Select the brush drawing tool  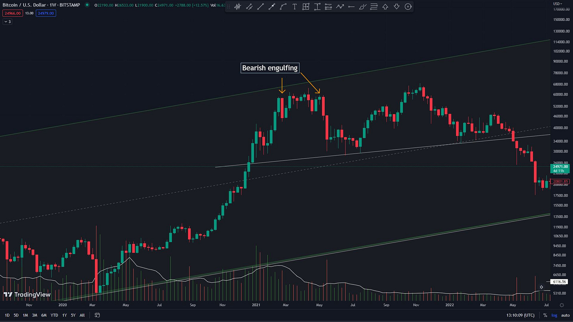pos(363,7)
